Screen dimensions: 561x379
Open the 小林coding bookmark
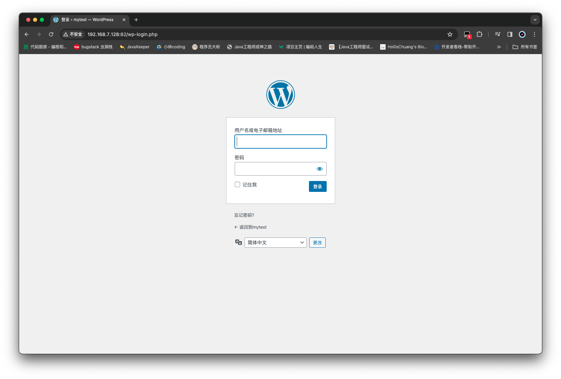click(171, 47)
